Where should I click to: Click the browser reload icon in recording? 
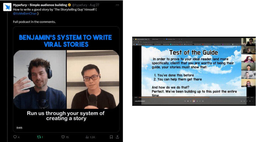(138, 42)
